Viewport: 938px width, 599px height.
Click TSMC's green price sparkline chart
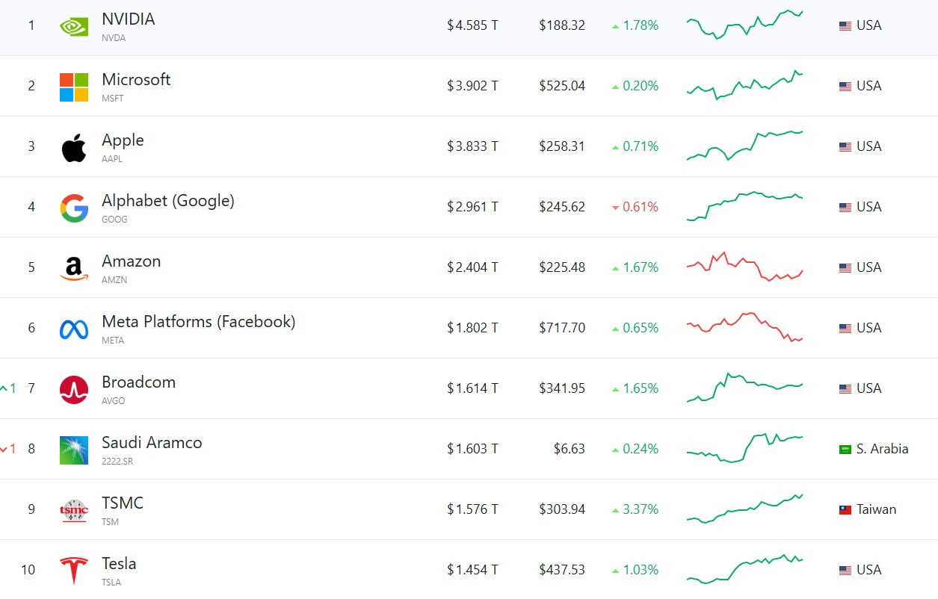744,509
